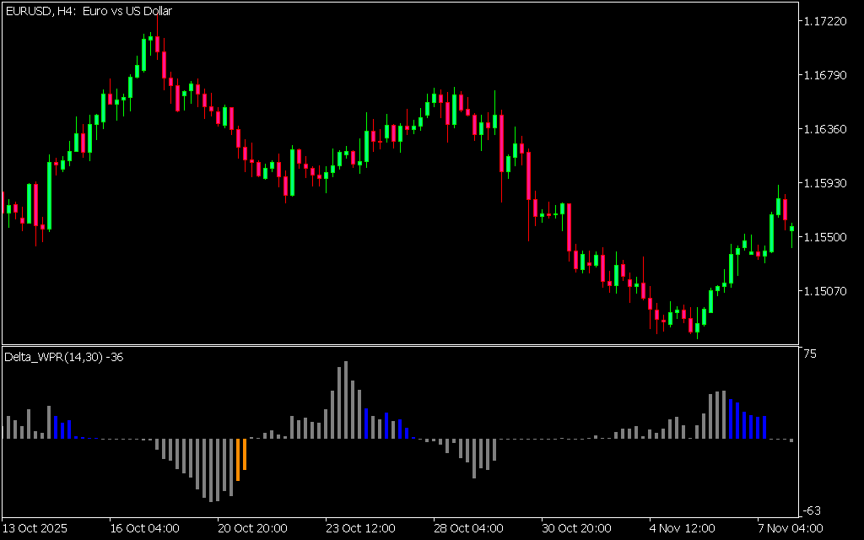This screenshot has width=864, height=540.
Task: Click the 16 Oct 04:00 time label
Action: (144, 528)
